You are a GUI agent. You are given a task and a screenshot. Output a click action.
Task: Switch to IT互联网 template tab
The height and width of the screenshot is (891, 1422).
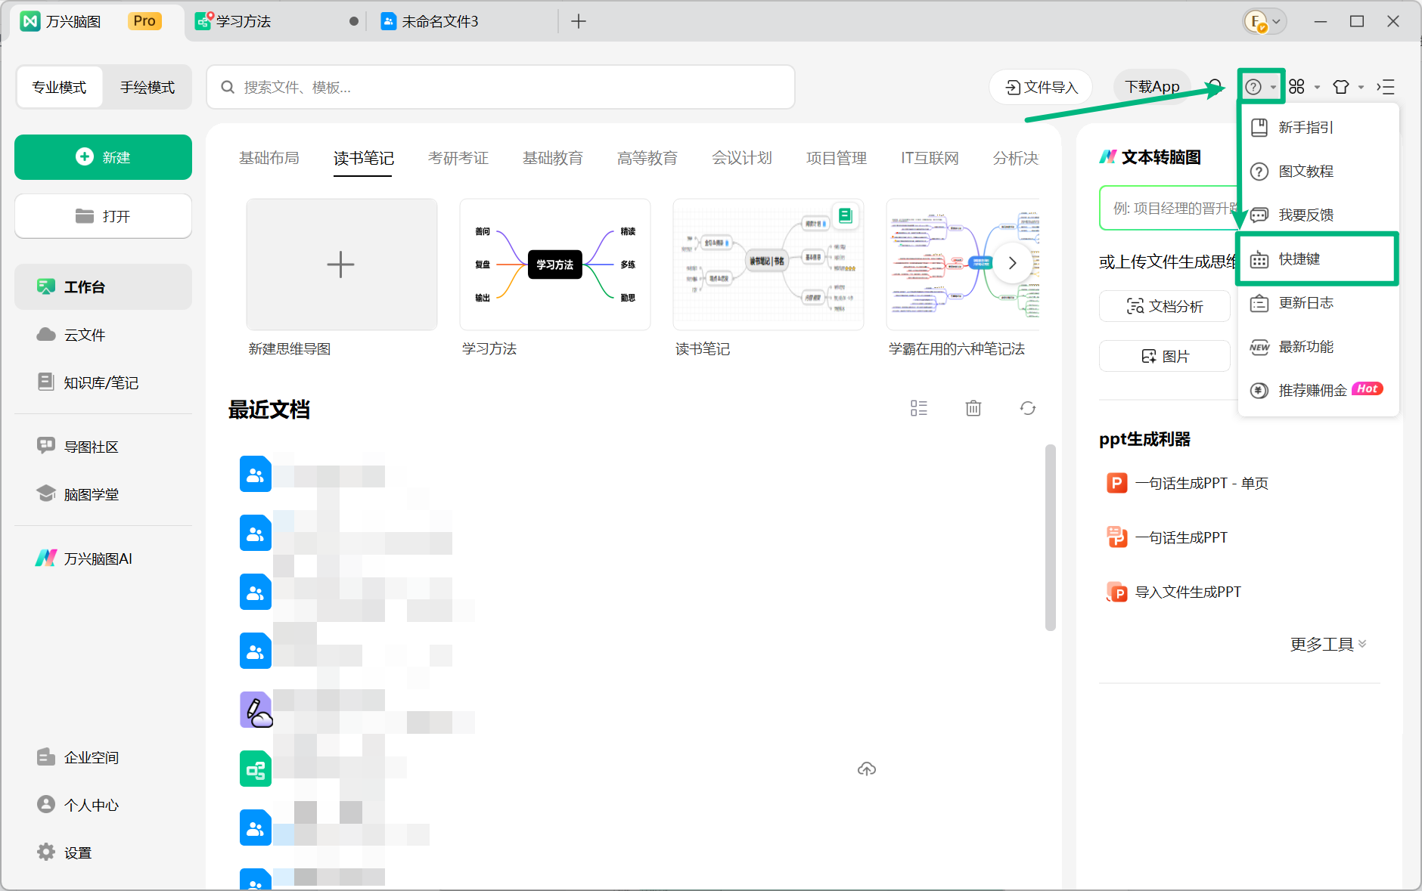[x=930, y=158]
